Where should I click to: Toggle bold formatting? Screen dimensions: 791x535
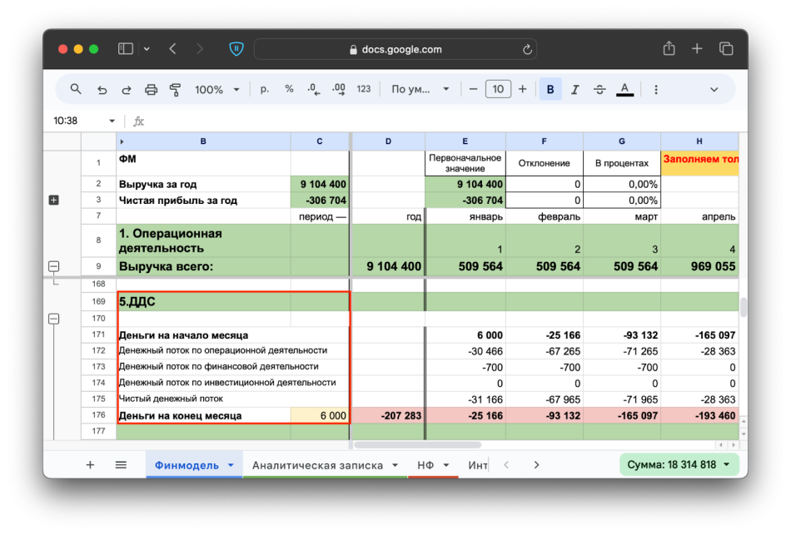tap(550, 89)
